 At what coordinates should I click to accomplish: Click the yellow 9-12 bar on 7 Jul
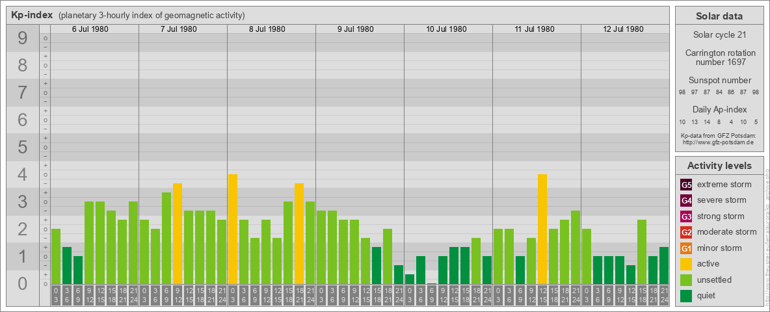[178, 233]
